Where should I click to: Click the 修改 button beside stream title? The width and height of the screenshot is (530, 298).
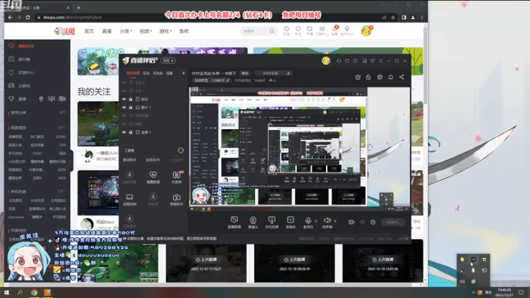245,74
